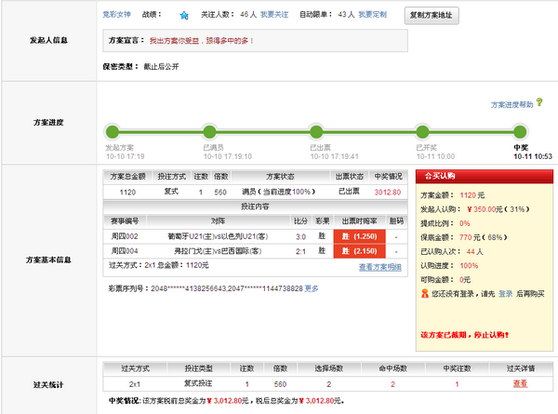Click 我要关注 to follow the initiator

point(276,16)
